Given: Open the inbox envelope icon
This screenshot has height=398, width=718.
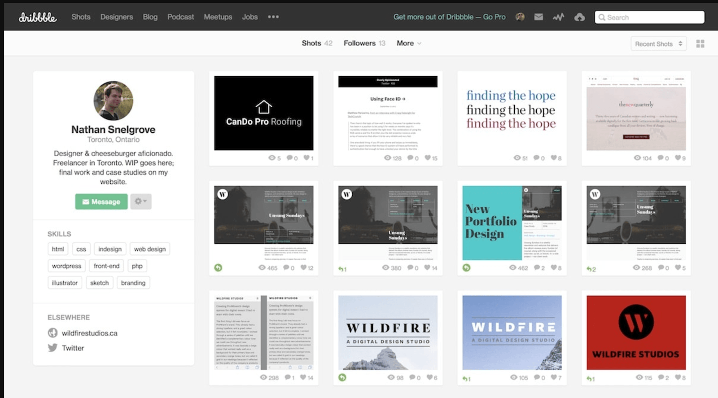Looking at the screenshot, I should (x=538, y=17).
